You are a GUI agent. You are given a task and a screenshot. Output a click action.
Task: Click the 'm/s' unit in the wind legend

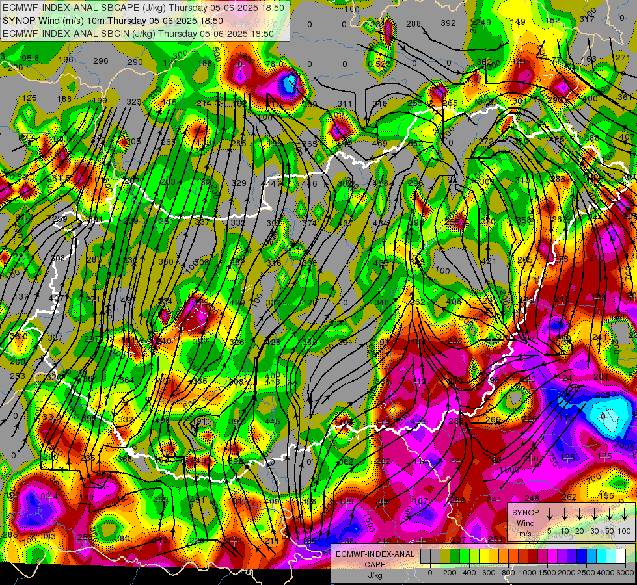525,534
